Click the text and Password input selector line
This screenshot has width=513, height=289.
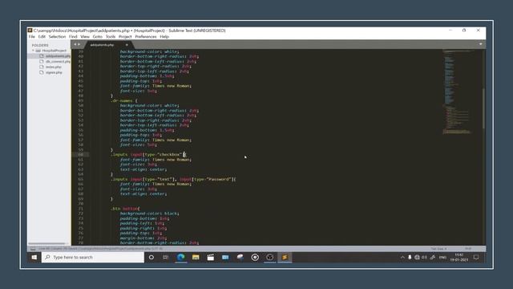point(173,179)
